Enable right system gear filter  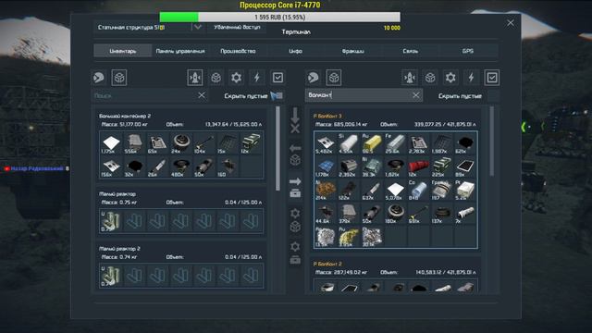point(450,78)
